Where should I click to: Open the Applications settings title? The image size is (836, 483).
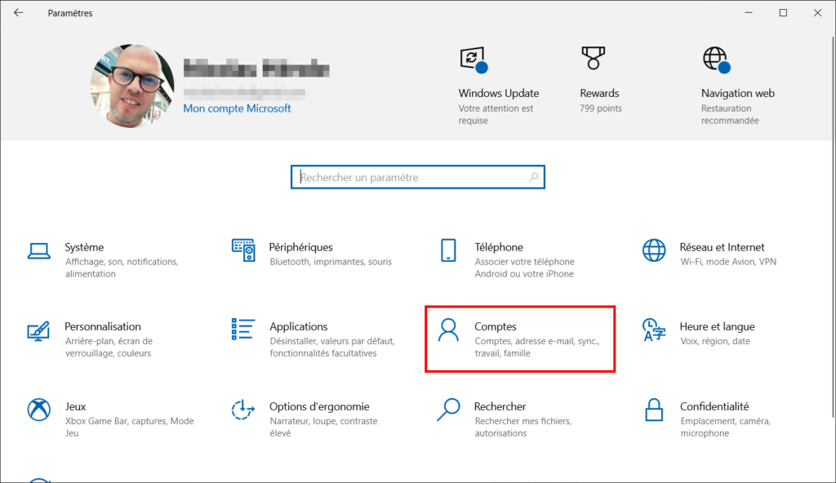pos(299,327)
